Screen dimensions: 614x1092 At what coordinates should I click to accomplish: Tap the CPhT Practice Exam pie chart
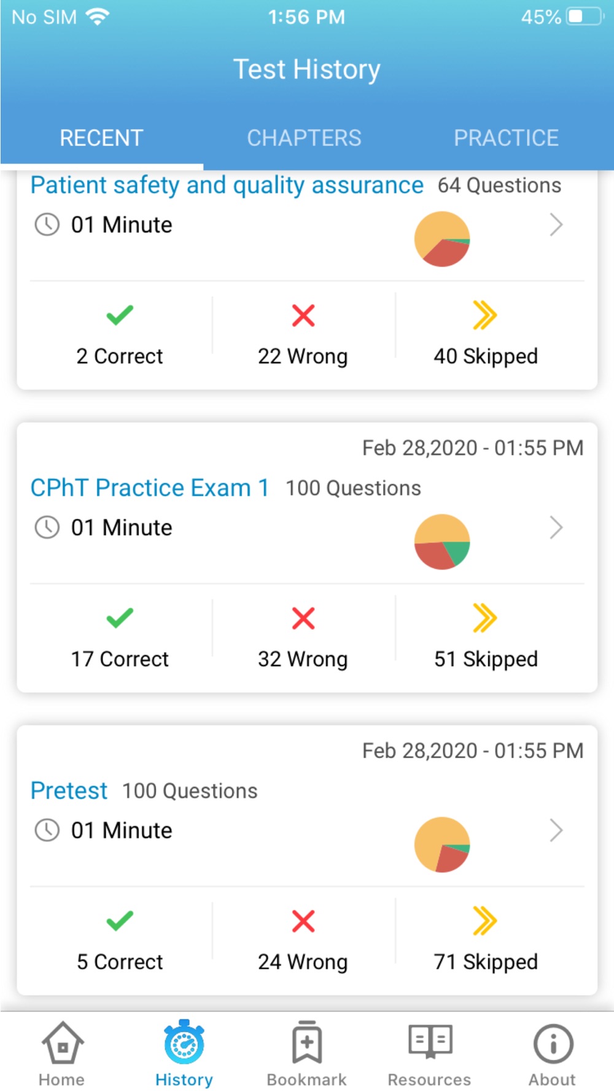pyautogui.click(x=442, y=542)
